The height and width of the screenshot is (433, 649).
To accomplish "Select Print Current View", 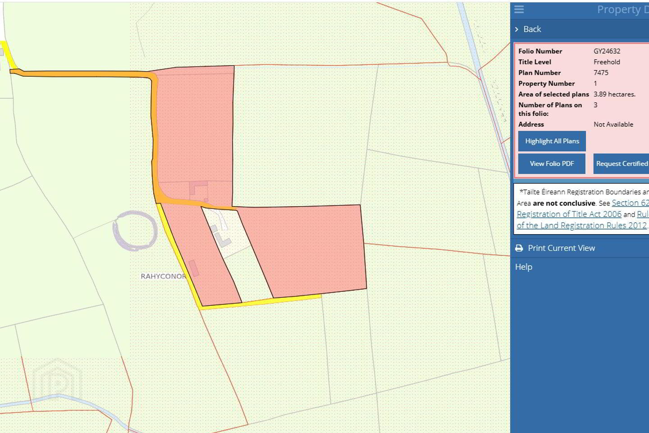I will click(x=561, y=248).
